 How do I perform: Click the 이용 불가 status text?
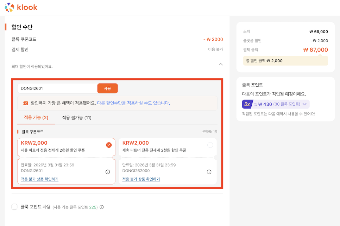point(215,49)
